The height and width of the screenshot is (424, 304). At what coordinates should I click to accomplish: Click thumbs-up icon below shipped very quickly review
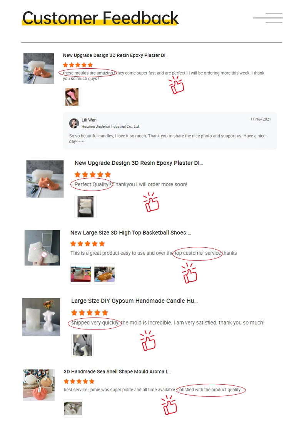[x=148, y=341]
